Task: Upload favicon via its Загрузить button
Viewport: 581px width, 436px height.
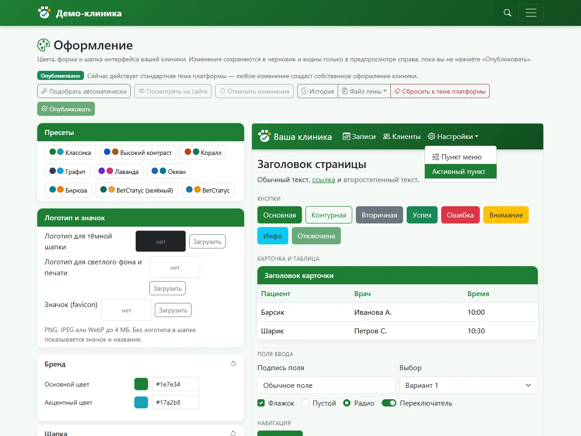Action: (173, 310)
